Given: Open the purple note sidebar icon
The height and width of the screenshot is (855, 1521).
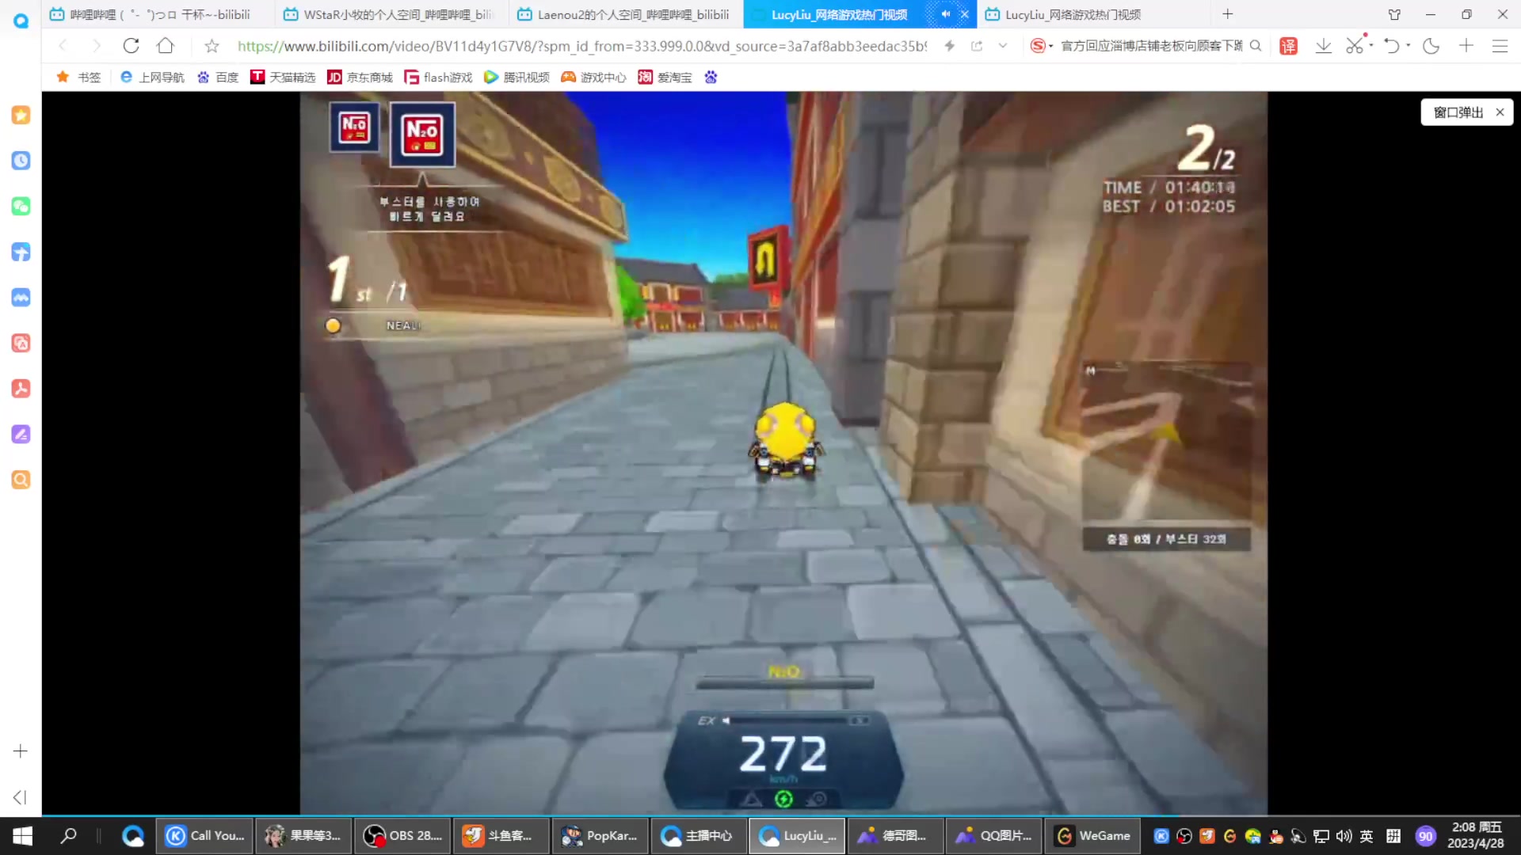Looking at the screenshot, I should 21,434.
